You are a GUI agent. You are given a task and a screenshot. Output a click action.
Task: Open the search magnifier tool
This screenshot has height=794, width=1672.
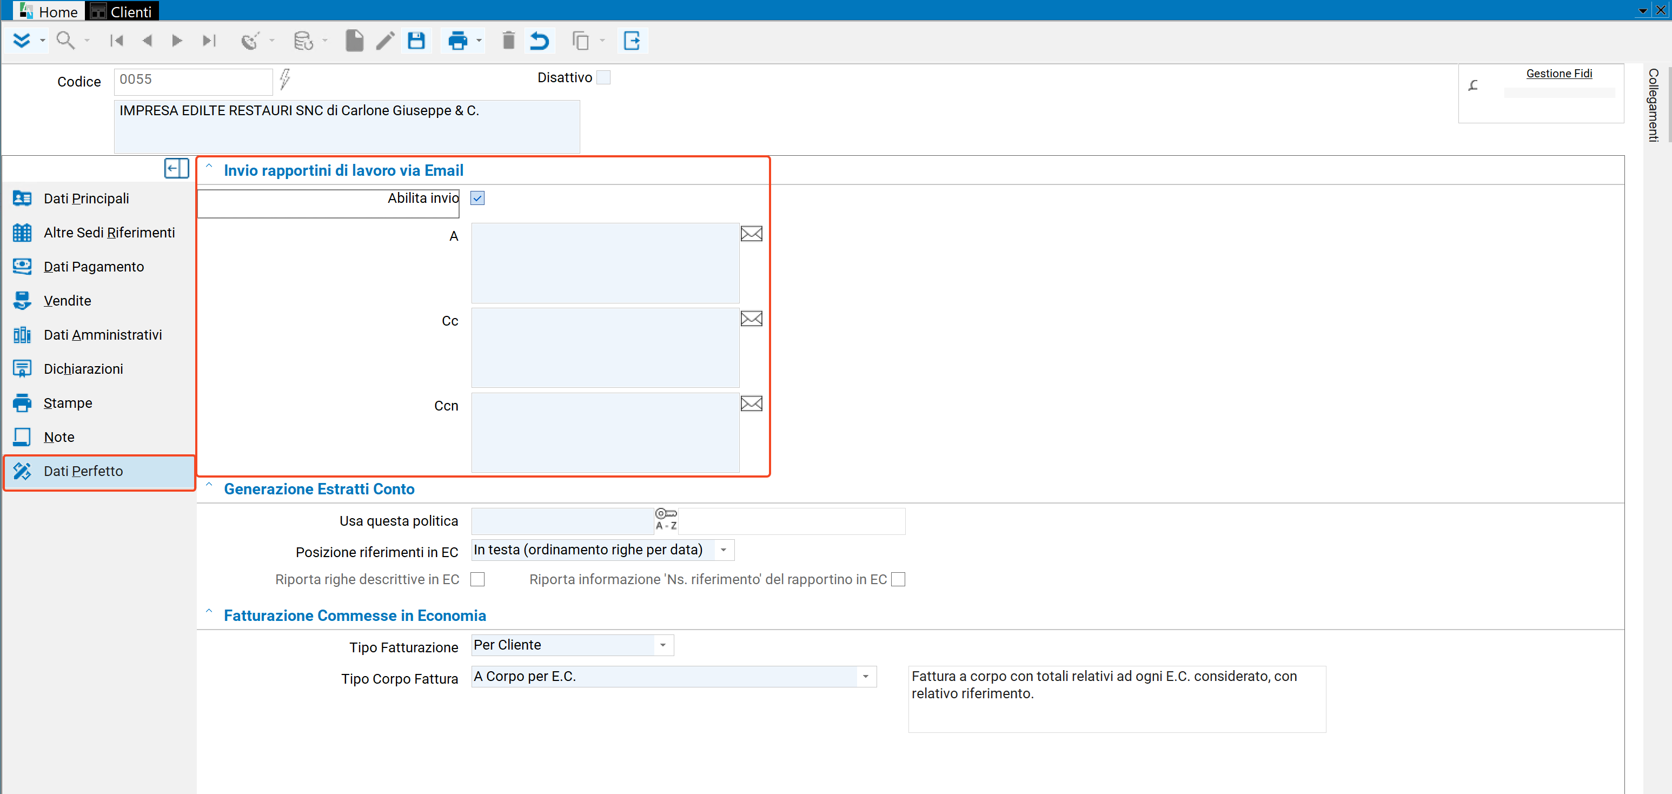65,41
